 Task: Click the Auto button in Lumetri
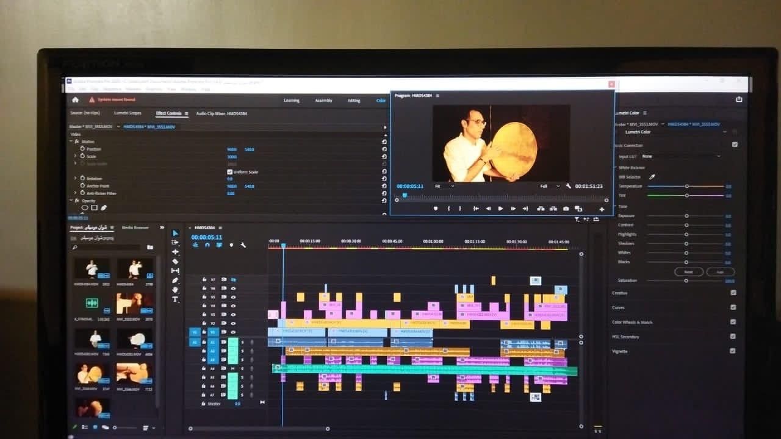[x=720, y=272]
